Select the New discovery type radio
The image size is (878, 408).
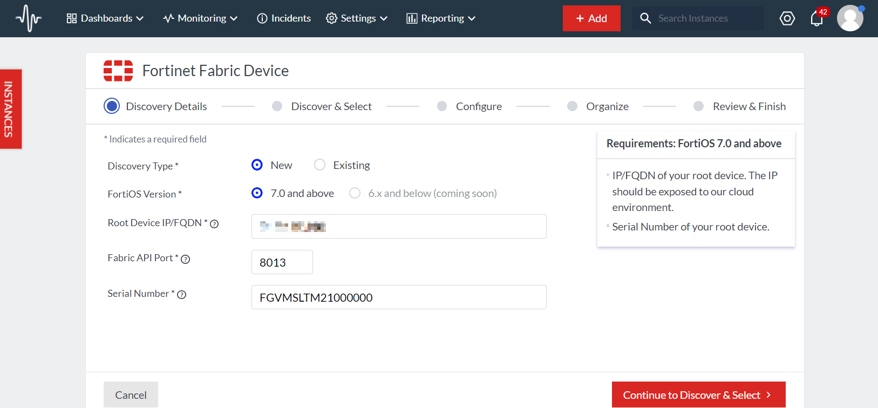(257, 165)
